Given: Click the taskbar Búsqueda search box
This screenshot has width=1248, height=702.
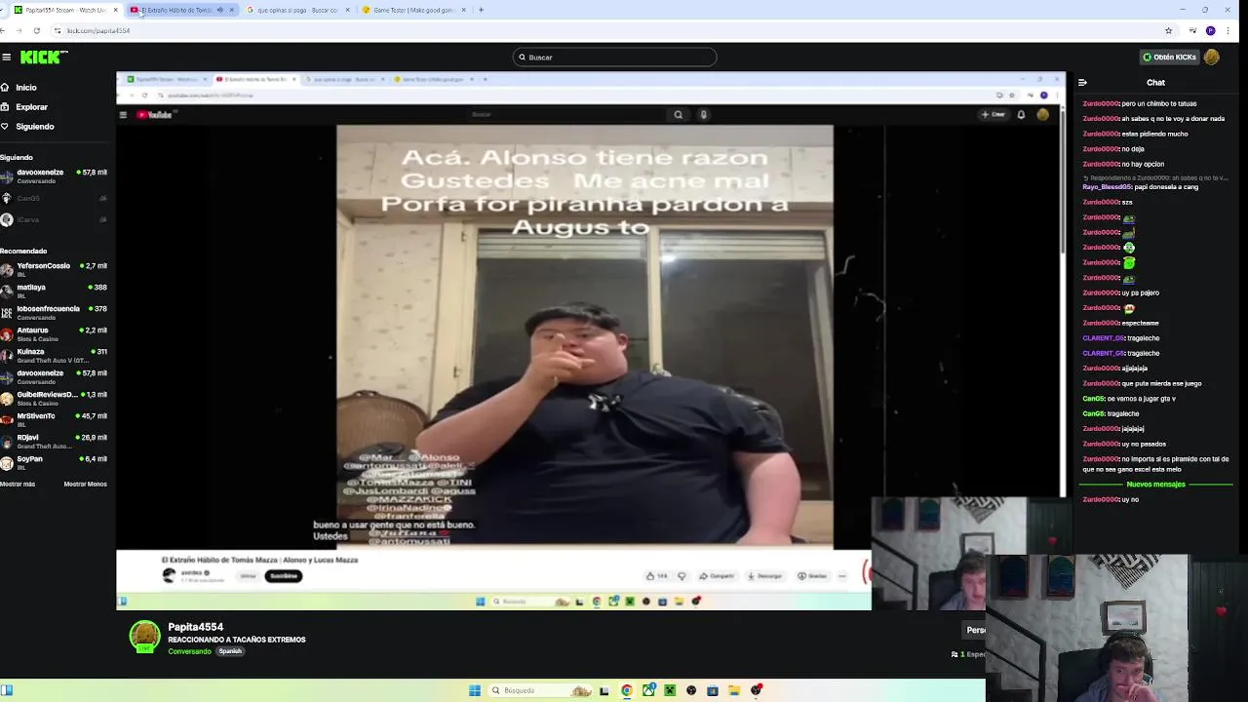Looking at the screenshot, I should [541, 690].
